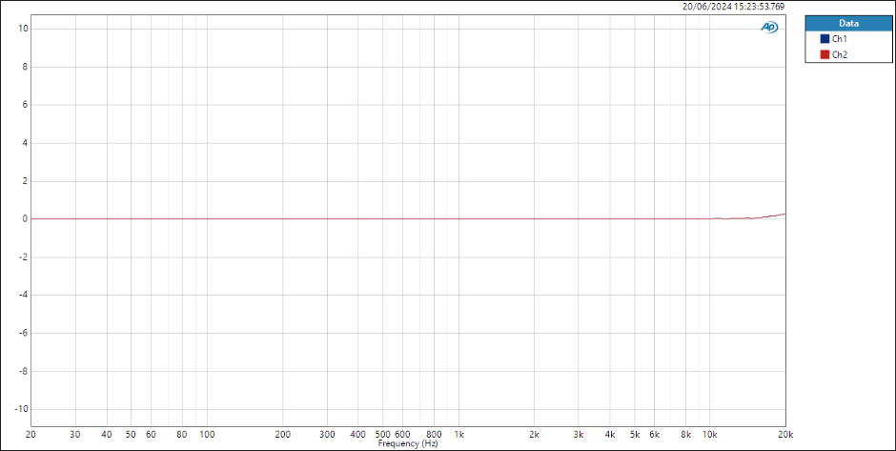
Task: Click the 10 label on the y-axis
Action: click(x=21, y=29)
